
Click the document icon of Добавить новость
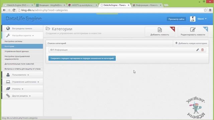pyautogui.click(x=160, y=30)
